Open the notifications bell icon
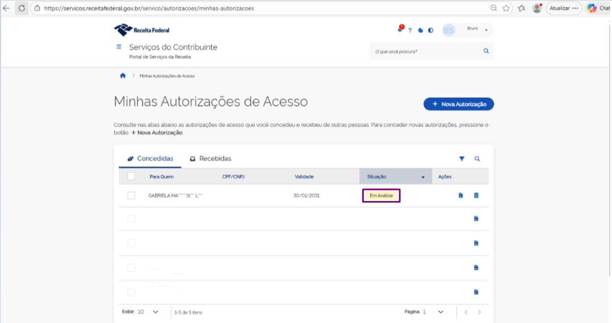Viewport: 612px width, 323px height. pyautogui.click(x=401, y=29)
